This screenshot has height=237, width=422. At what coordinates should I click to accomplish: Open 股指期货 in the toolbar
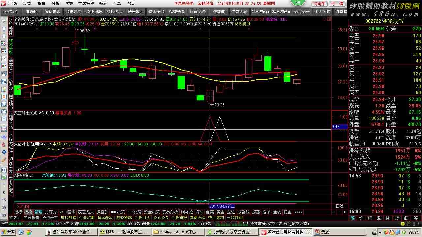point(74,12)
